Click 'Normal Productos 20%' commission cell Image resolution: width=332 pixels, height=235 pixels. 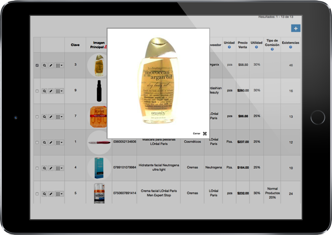[x=272, y=193]
